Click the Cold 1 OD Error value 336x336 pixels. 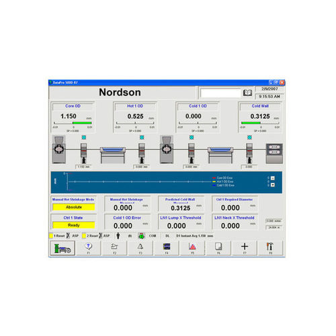[x=123, y=226]
